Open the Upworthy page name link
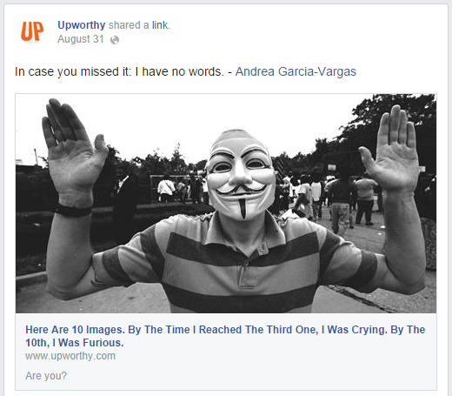The height and width of the screenshot is (396, 452). click(81, 25)
